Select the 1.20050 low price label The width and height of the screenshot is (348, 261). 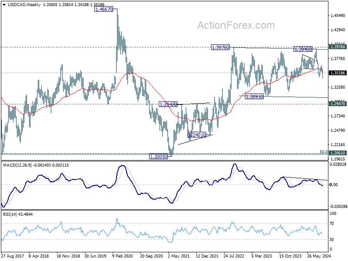(158, 157)
